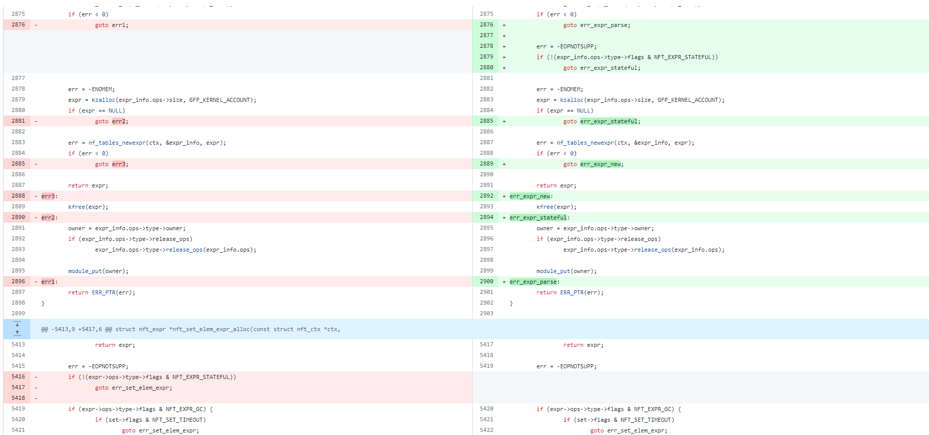Follow kfree link on left line 2889

(76, 207)
